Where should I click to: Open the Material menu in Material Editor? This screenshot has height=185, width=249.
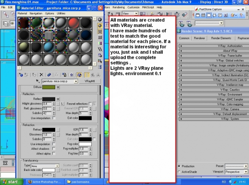coord(22,14)
